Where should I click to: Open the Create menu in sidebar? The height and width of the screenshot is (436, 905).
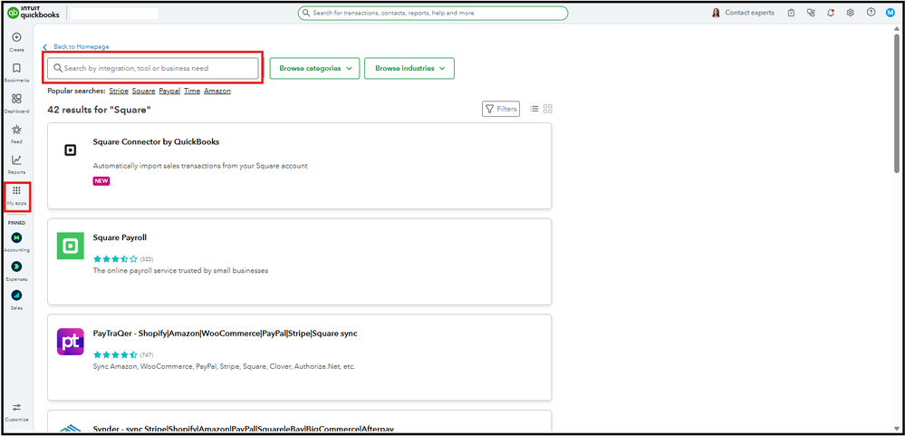point(16,42)
